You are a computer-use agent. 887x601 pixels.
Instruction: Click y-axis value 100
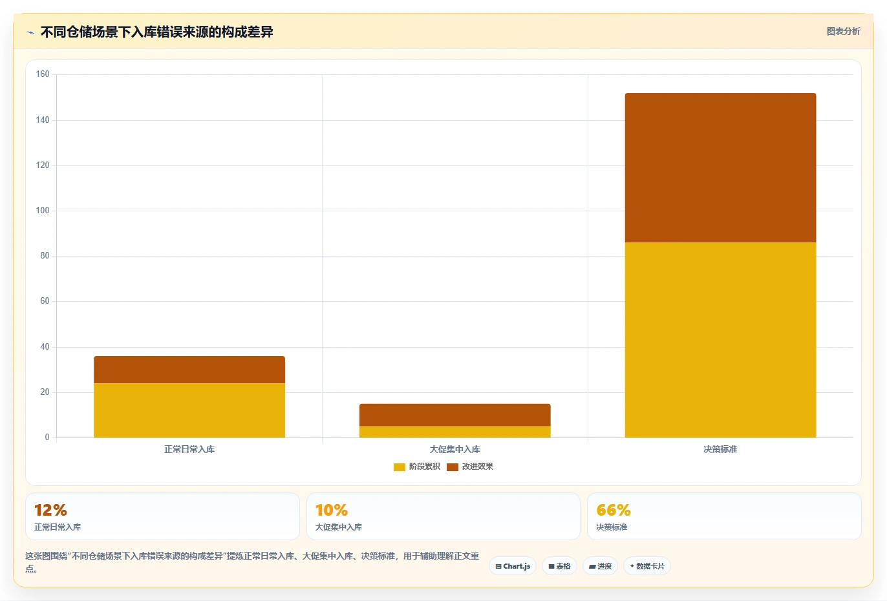(x=43, y=211)
